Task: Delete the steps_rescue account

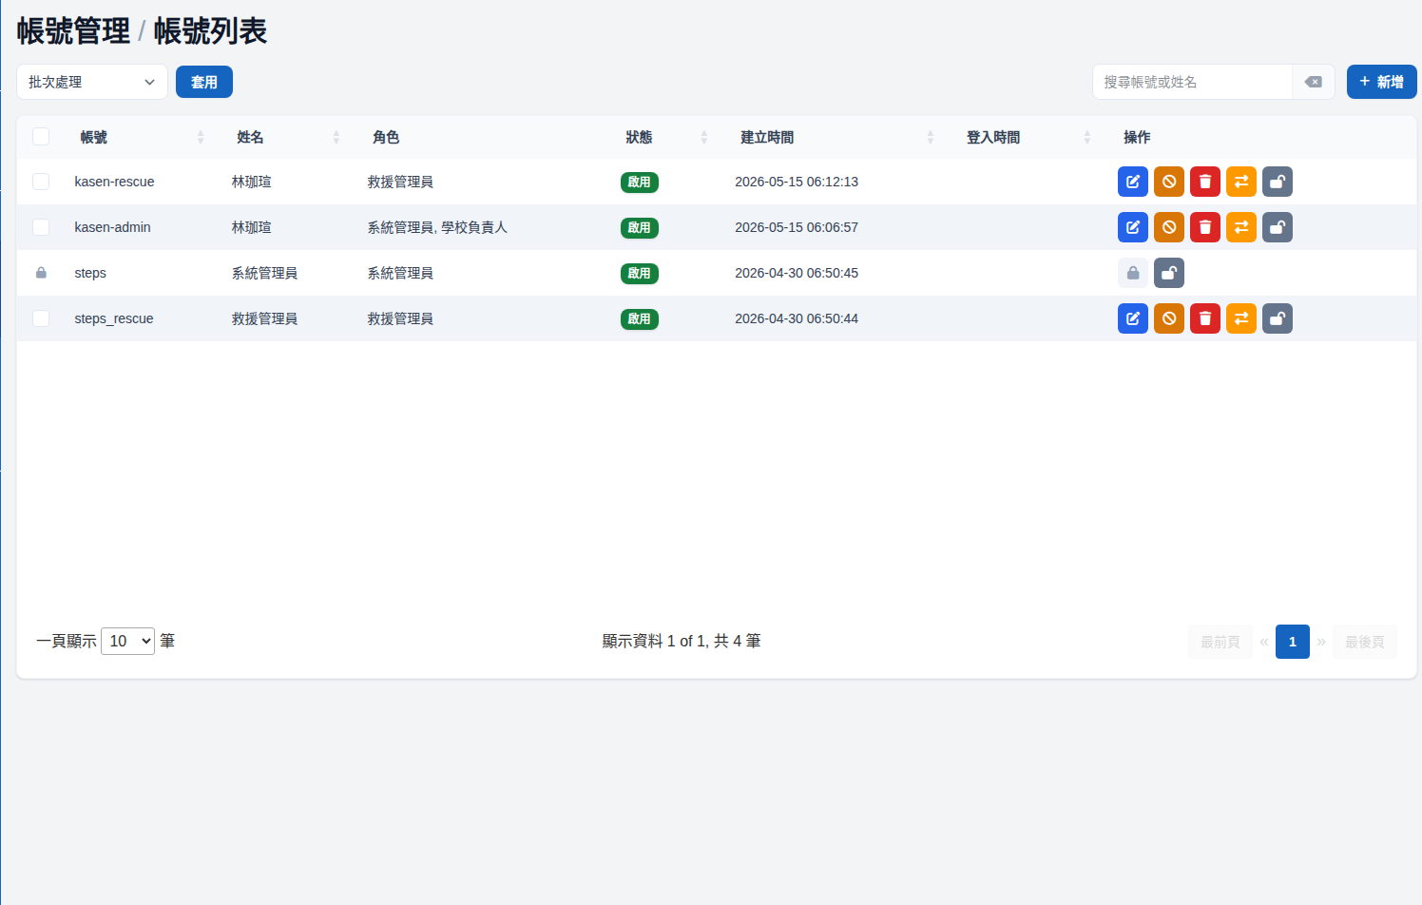Action: click(1205, 318)
